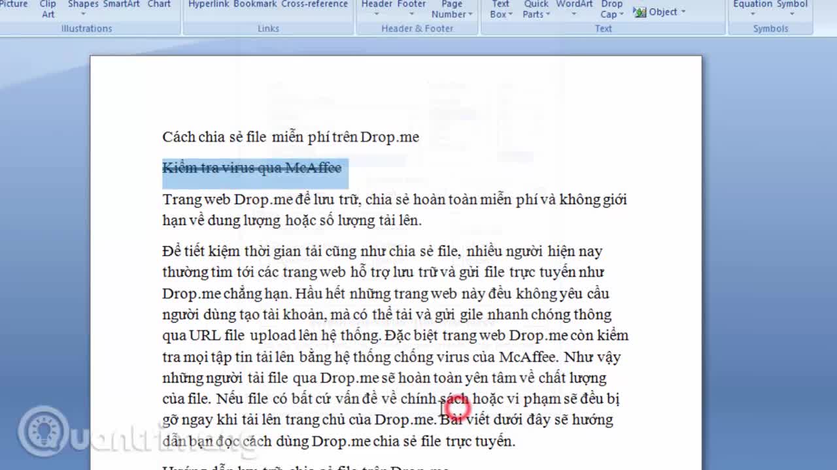This screenshot has height=470, width=837.
Task: Open the Text Box dropdown
Action: point(500,9)
